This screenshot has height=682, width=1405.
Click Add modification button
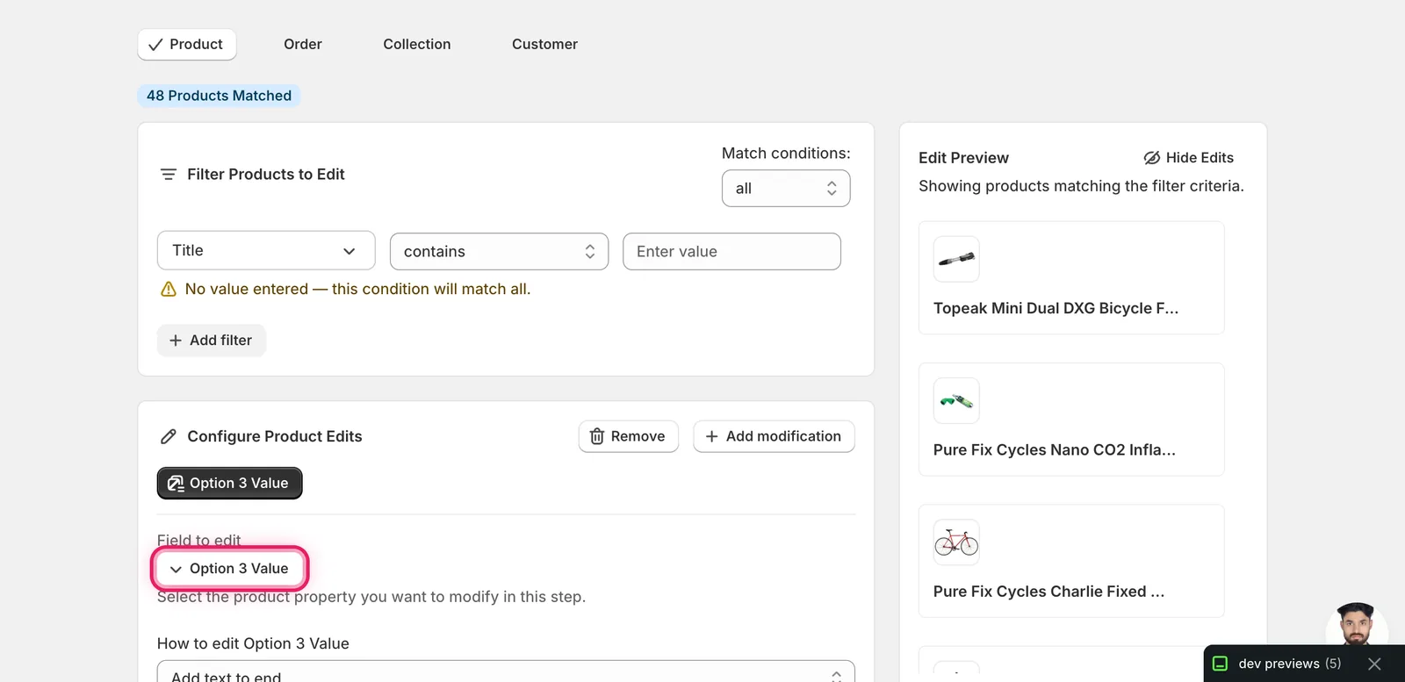(x=774, y=436)
